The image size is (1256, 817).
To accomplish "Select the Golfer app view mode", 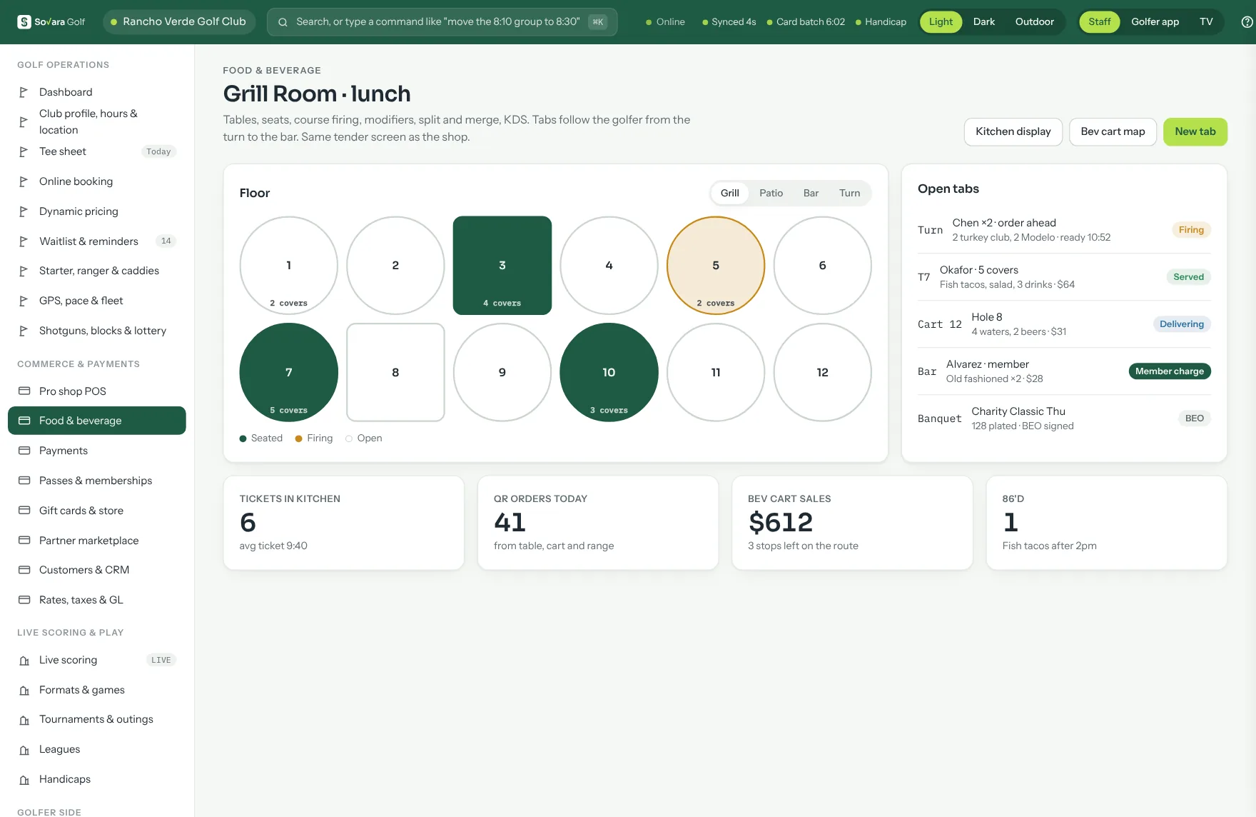I will click(x=1155, y=22).
